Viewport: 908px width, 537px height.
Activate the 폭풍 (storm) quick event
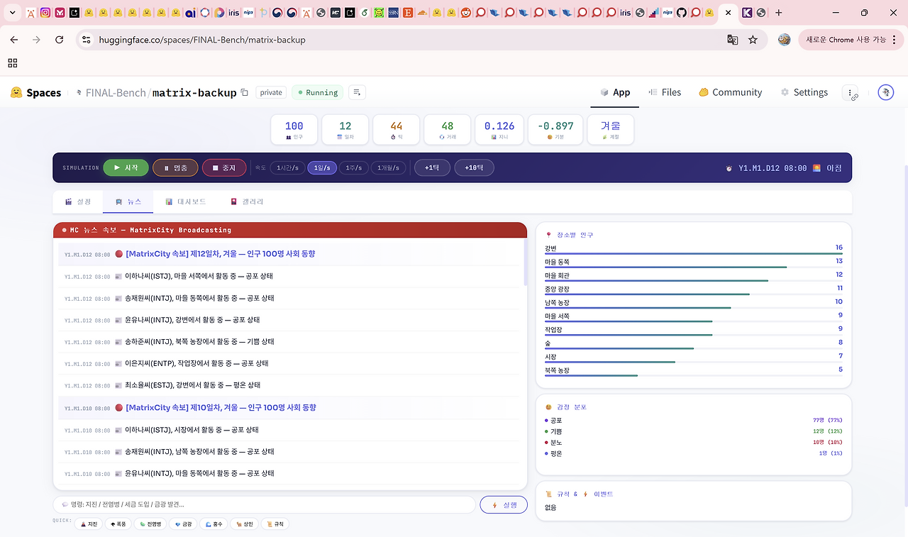coord(118,524)
